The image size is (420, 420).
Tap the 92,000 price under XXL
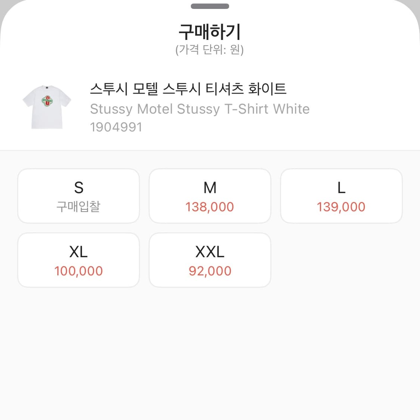coord(210,271)
